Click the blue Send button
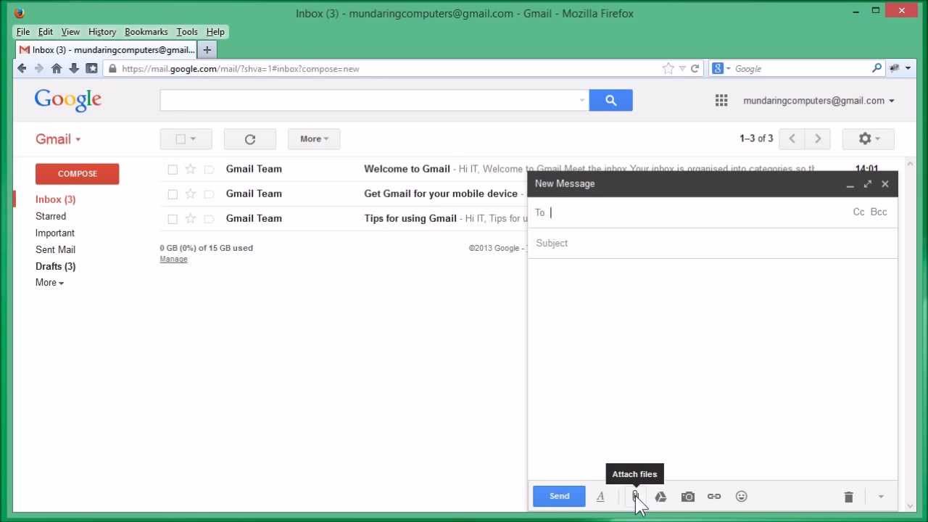The image size is (928, 522). [559, 496]
